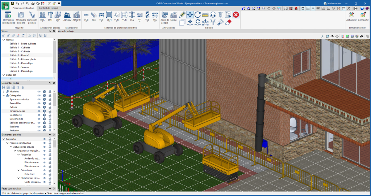Toggle visibility eye for Barandillas category
Screen dimensions: 371x196
(39, 103)
